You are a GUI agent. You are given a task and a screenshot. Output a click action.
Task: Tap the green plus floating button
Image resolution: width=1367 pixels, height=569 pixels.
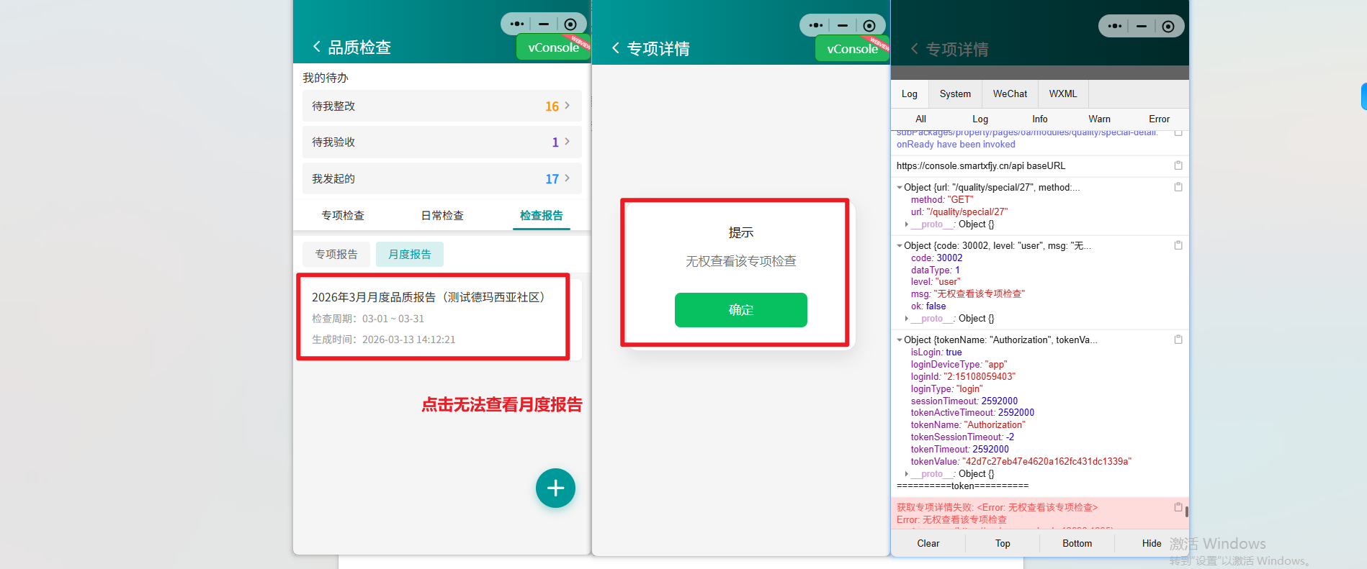click(x=555, y=488)
